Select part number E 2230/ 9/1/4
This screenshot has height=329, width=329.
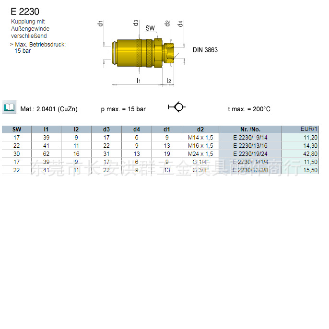click(250, 162)
